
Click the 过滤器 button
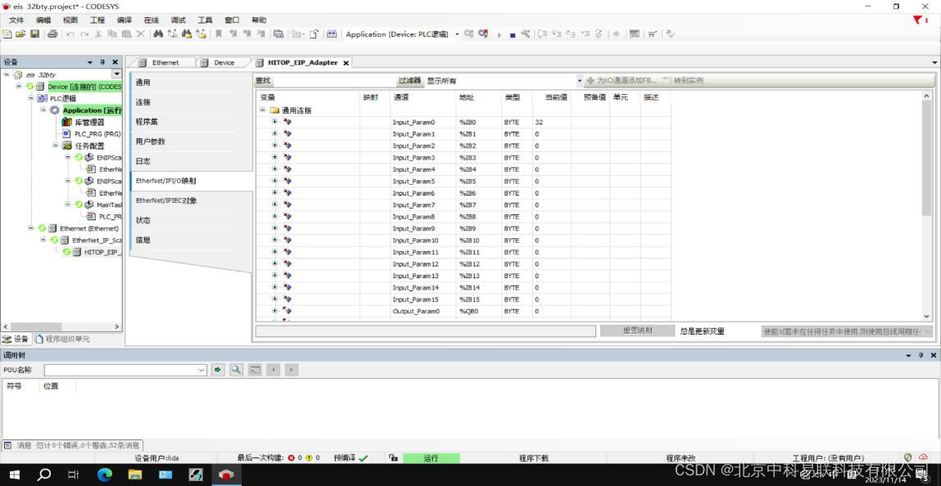point(409,80)
